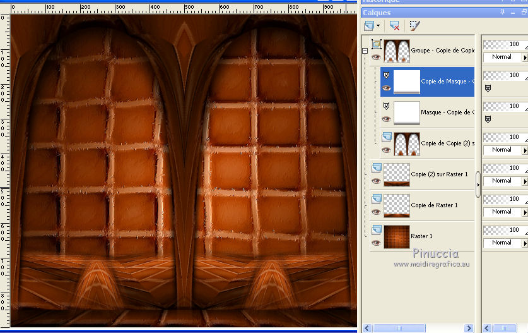Image resolution: width=528 pixels, height=333 pixels.
Task: Click the New Raster Layer icon
Action: pos(370,26)
